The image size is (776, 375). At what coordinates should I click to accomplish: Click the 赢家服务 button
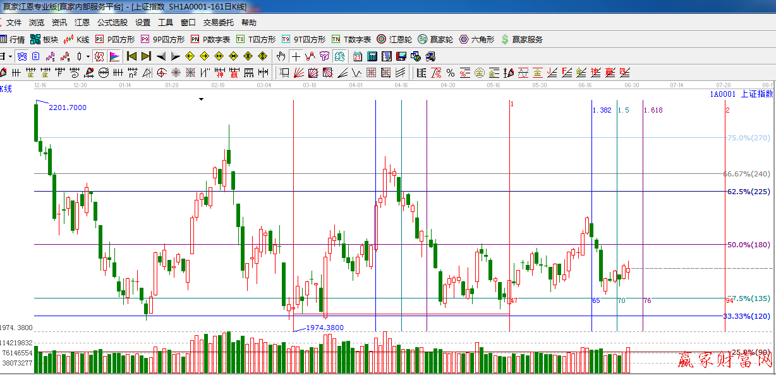coord(522,39)
